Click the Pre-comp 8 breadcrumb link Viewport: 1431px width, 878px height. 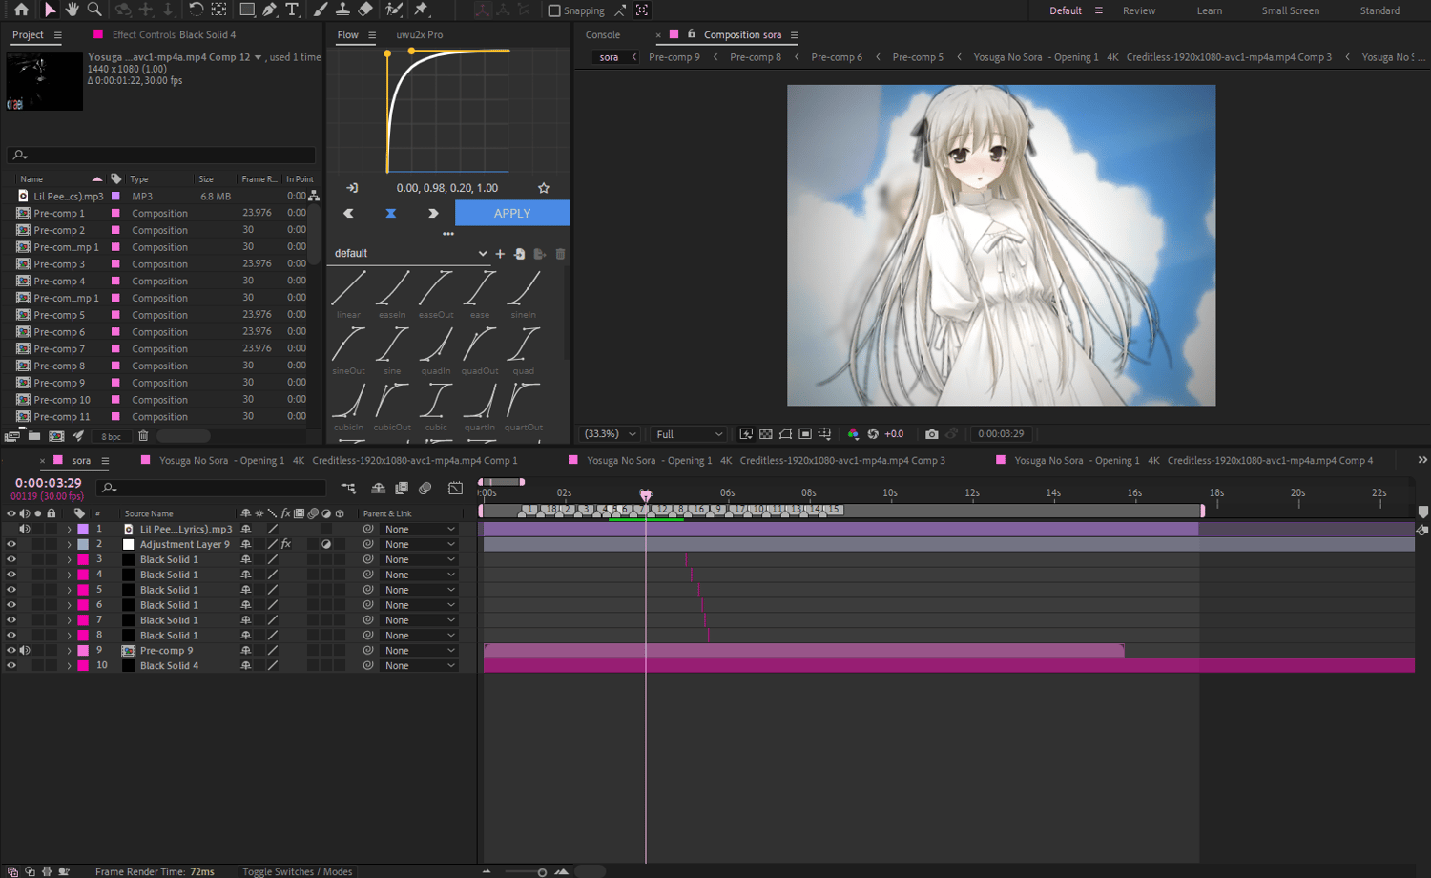click(x=756, y=57)
